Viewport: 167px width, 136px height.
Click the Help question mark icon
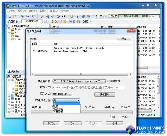point(83,16)
